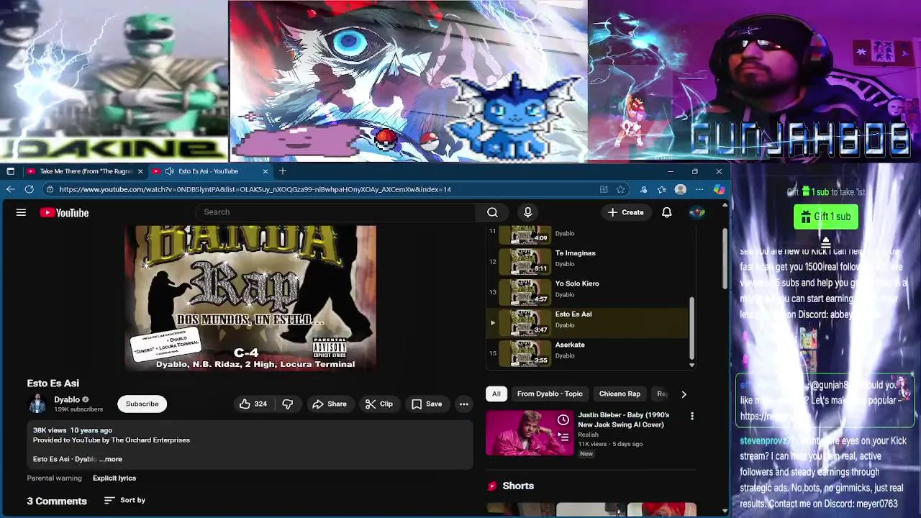This screenshot has width=921, height=518.
Task: Click into the YouTube search field
Action: (x=335, y=212)
